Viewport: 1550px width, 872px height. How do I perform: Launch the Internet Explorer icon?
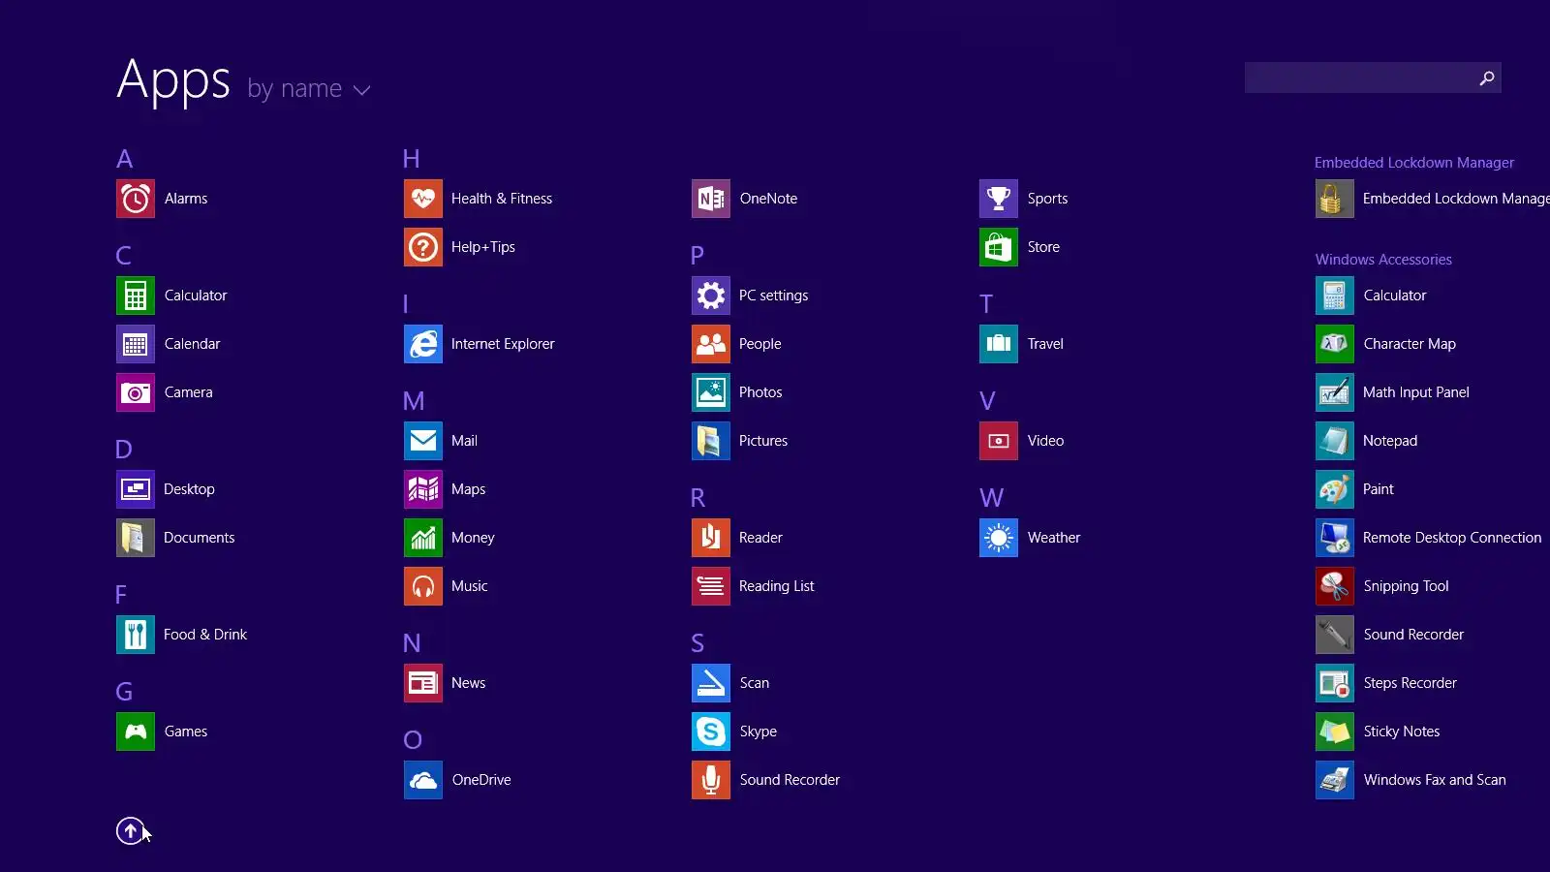pyautogui.click(x=423, y=344)
